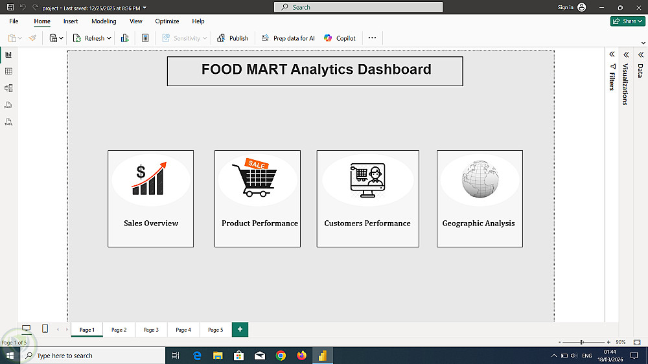Focus the top Search box
This screenshot has width=648, height=364.
point(358,7)
